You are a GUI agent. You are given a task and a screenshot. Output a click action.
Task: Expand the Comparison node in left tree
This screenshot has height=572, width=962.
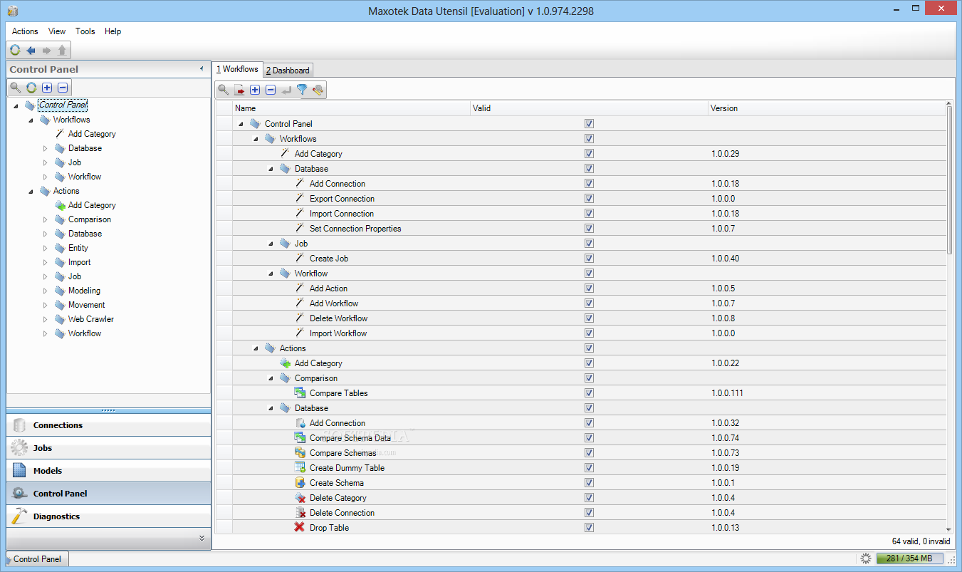pos(46,219)
